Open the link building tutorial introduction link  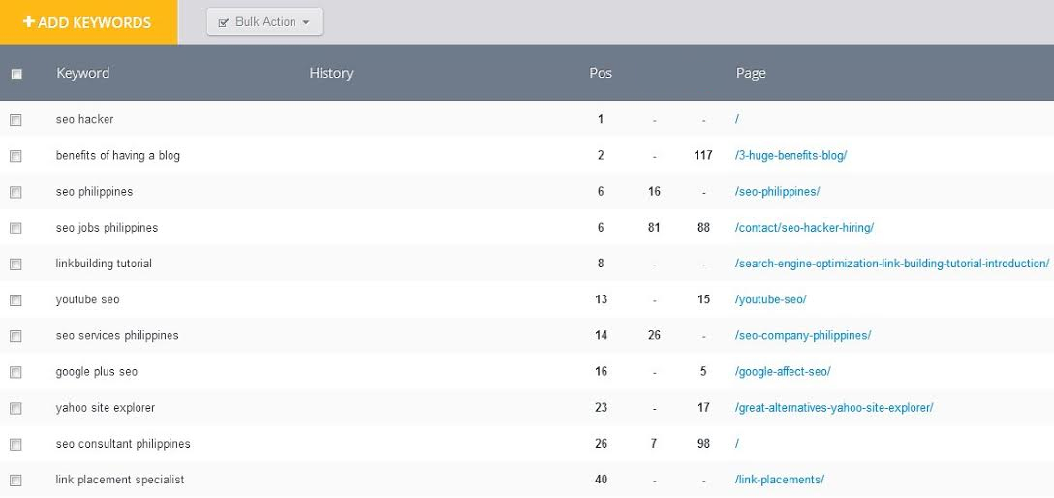891,264
